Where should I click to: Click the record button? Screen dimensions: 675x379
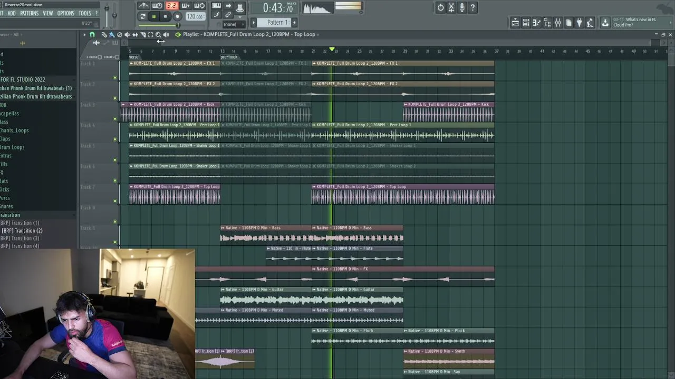(177, 16)
